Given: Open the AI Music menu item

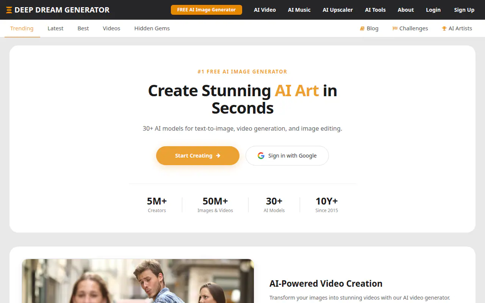Looking at the screenshot, I should tap(299, 10).
